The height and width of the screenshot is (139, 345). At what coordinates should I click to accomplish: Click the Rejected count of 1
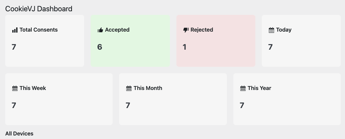[184, 47]
